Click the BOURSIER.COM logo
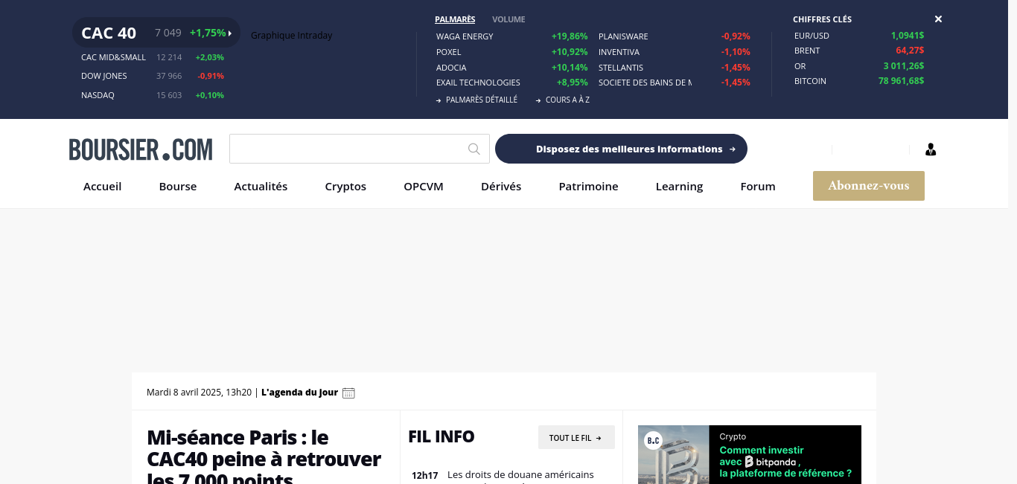The width and height of the screenshot is (1017, 484). pos(141,149)
